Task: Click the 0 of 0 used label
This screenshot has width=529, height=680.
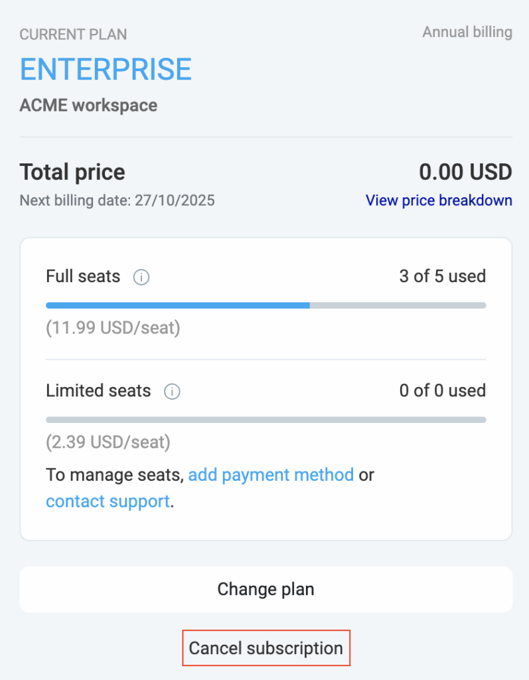Action: (443, 391)
